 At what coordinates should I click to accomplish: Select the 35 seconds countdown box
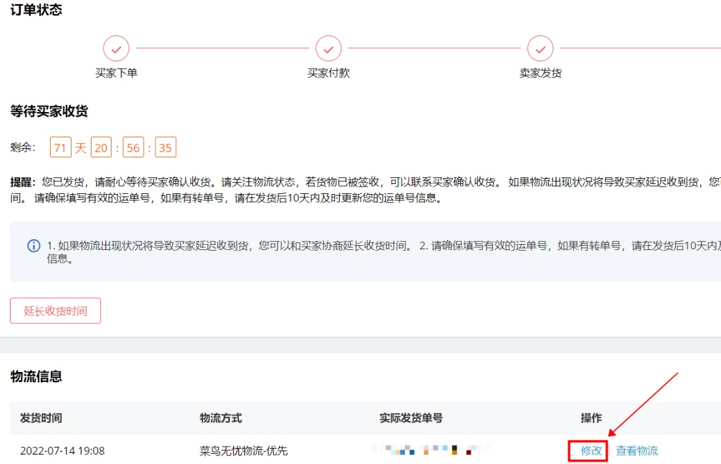166,147
